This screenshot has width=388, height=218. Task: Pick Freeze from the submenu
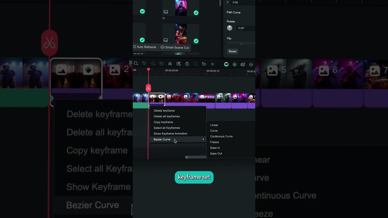click(215, 142)
